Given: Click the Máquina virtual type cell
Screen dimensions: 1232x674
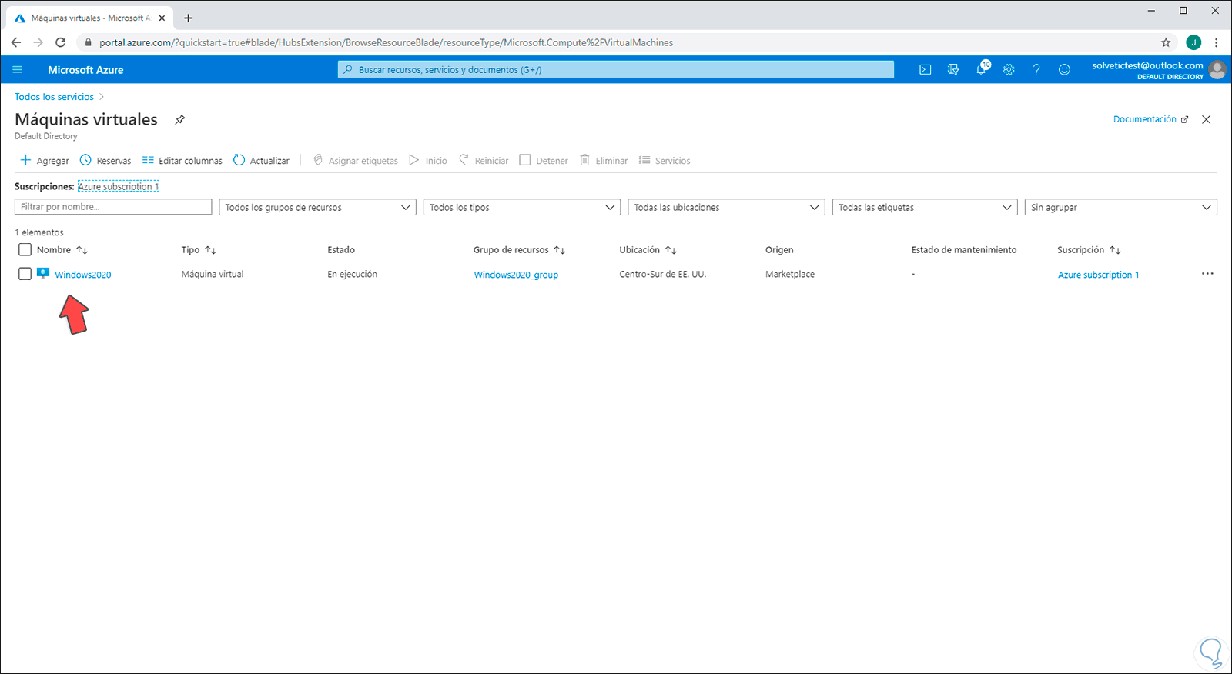Looking at the screenshot, I should click(x=213, y=275).
